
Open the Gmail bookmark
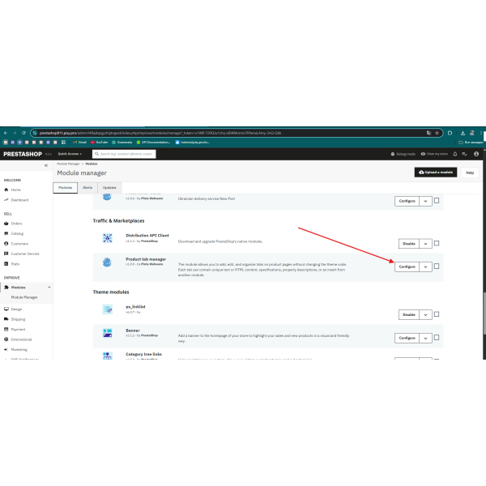click(79, 143)
